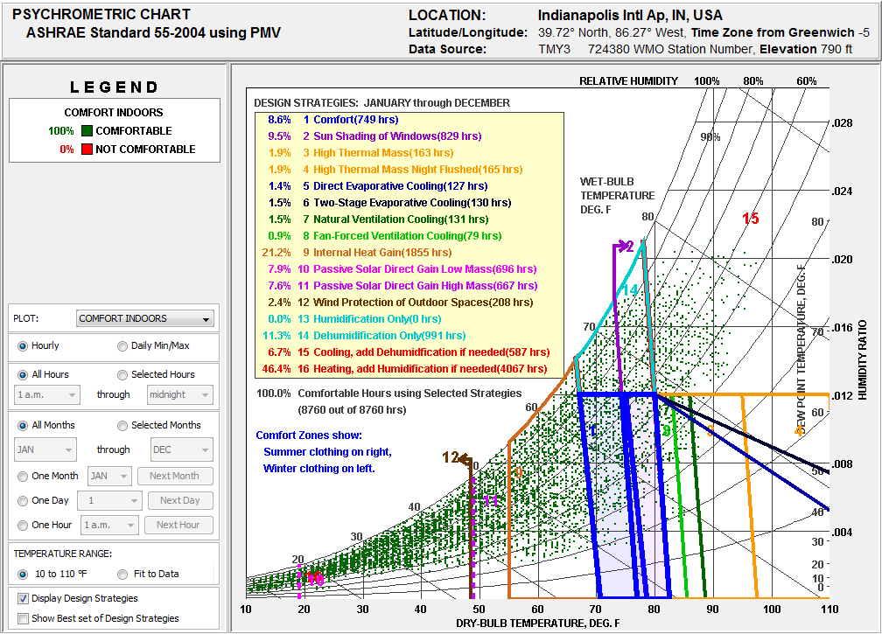
Task: Click the 0% NOT COMFORTABLE percentage value
Action: (x=66, y=150)
